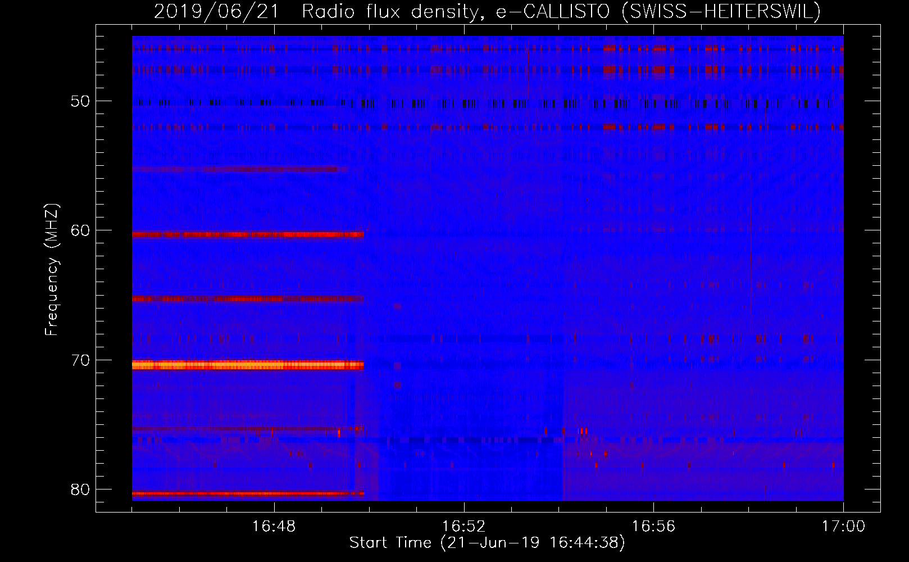
Task: Click the red emission band near 65 MHz
Action: click(248, 299)
